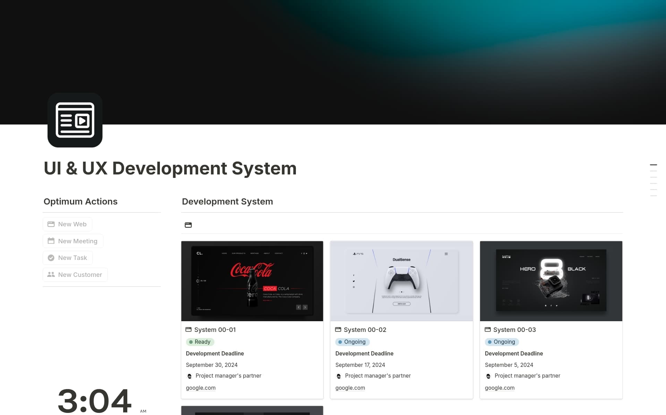This screenshot has width=666, height=415.
Task: Click the 3:04 clock widget
Action: click(94, 401)
